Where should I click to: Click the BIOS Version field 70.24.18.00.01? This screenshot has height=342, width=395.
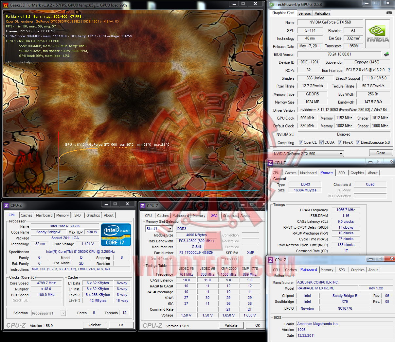click(339, 54)
